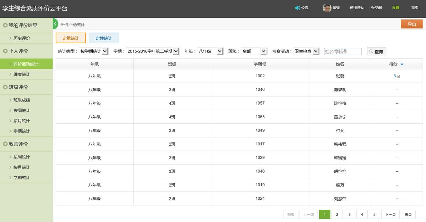Click the 姓名/学籍号 search input field
The height and width of the screenshot is (222, 426).
[343, 51]
